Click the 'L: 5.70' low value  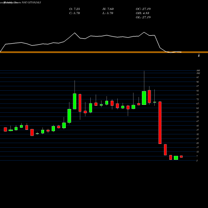[x=108, y=13]
